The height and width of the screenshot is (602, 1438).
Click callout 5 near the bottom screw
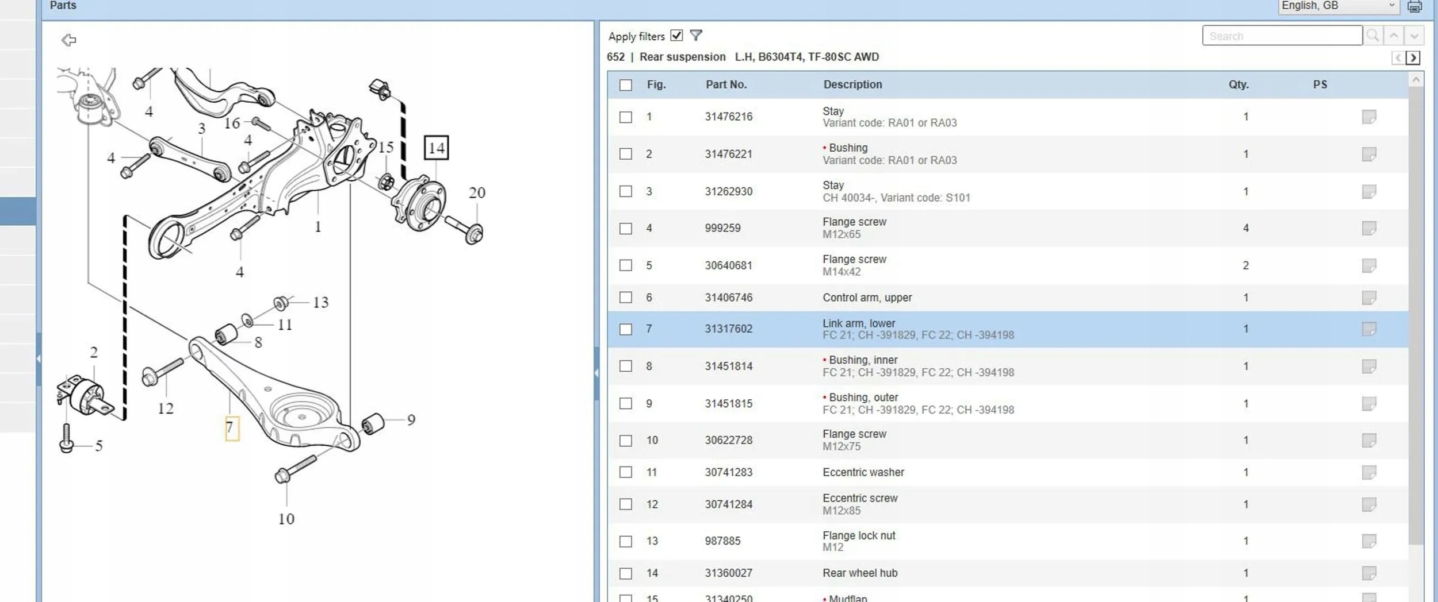99,446
